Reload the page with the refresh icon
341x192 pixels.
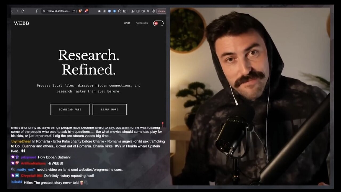click(22, 11)
